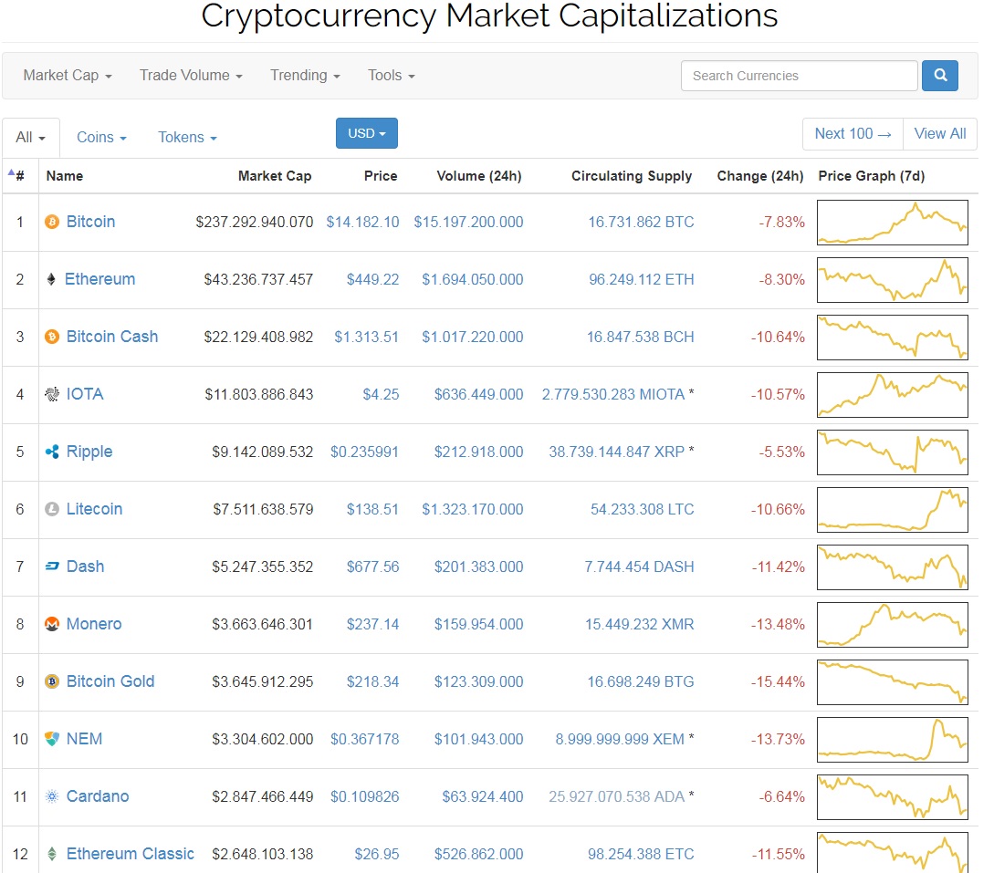Click Ripple supply 38.739.144.847 XRP

click(617, 452)
